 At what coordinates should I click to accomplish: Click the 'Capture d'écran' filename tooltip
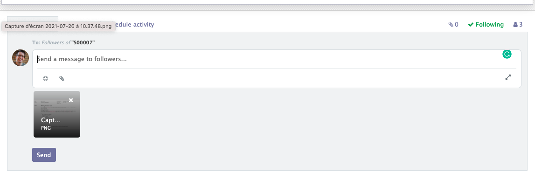point(58,26)
